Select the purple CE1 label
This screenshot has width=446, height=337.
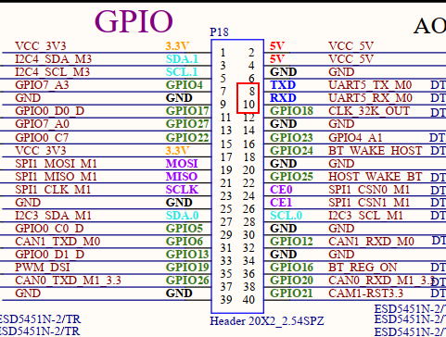pyautogui.click(x=281, y=202)
